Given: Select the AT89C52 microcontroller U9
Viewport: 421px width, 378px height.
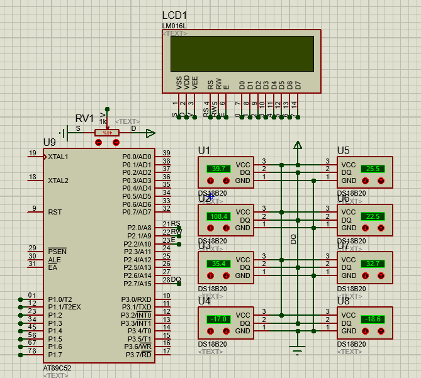Looking at the screenshot, I should pos(99,255).
